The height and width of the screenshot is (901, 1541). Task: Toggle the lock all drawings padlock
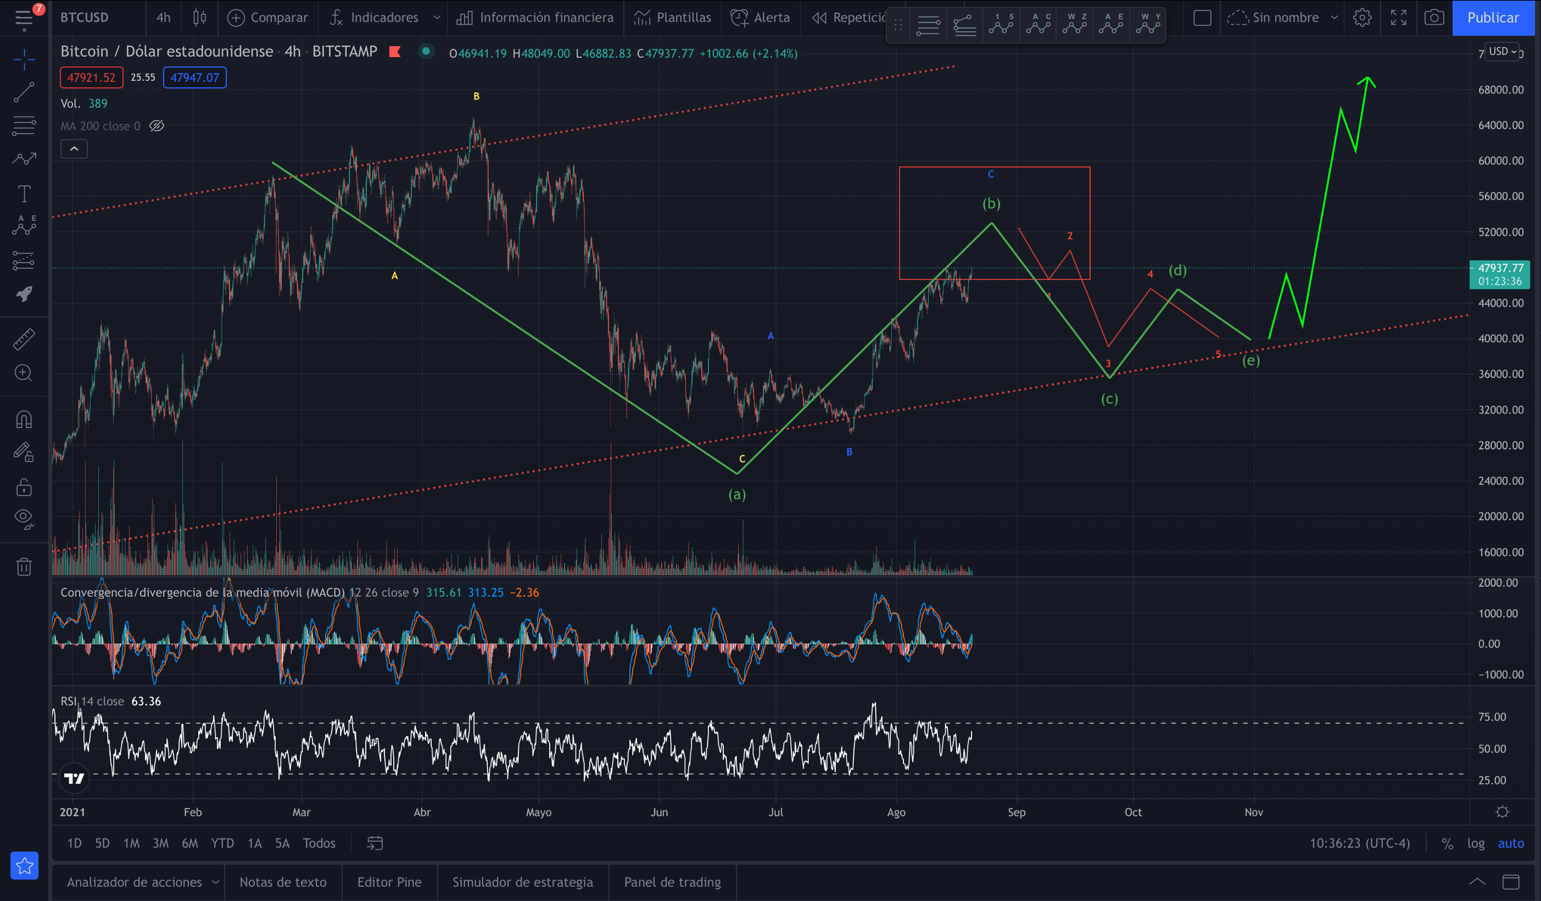tap(25, 487)
